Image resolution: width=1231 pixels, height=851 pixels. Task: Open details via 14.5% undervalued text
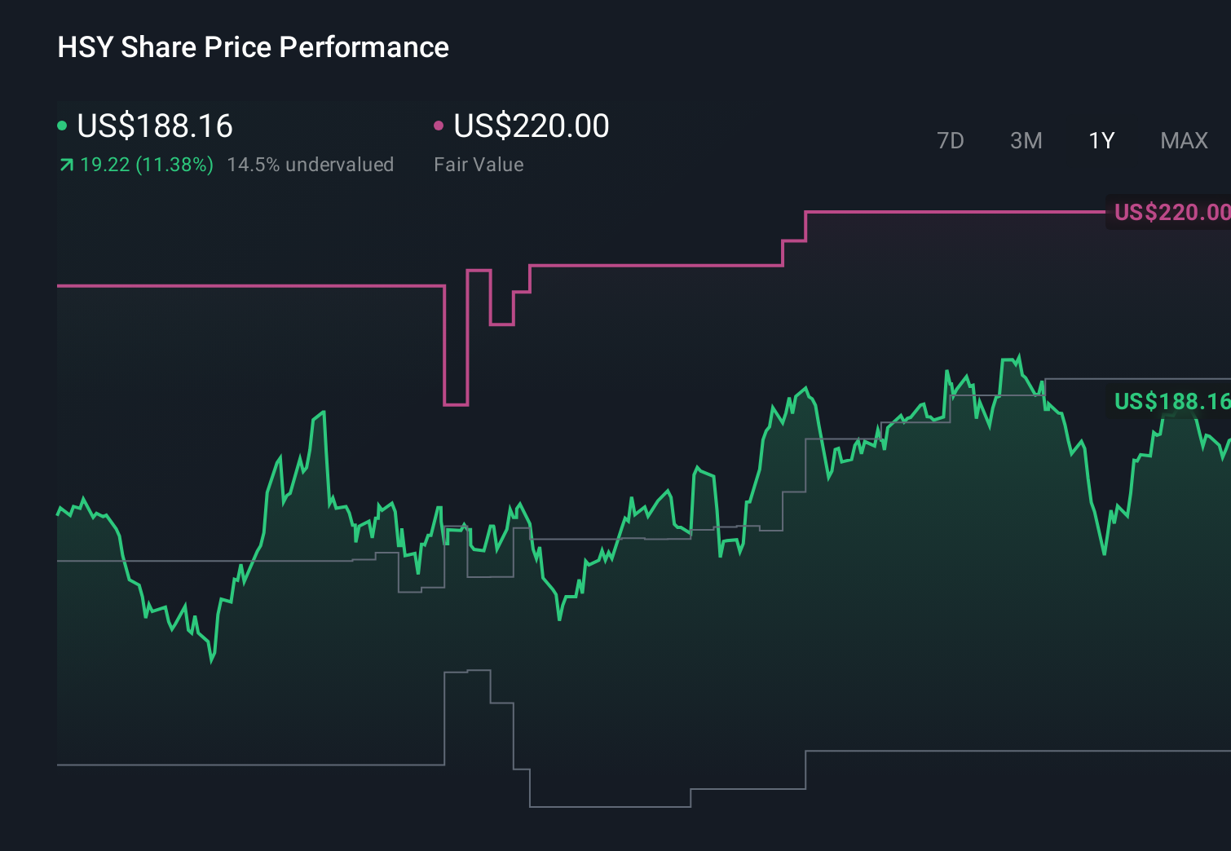tap(311, 164)
